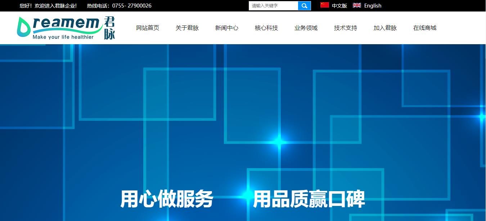Screen dimensions: 486x221
Task: Click the China flag icon
Action: point(324,5)
